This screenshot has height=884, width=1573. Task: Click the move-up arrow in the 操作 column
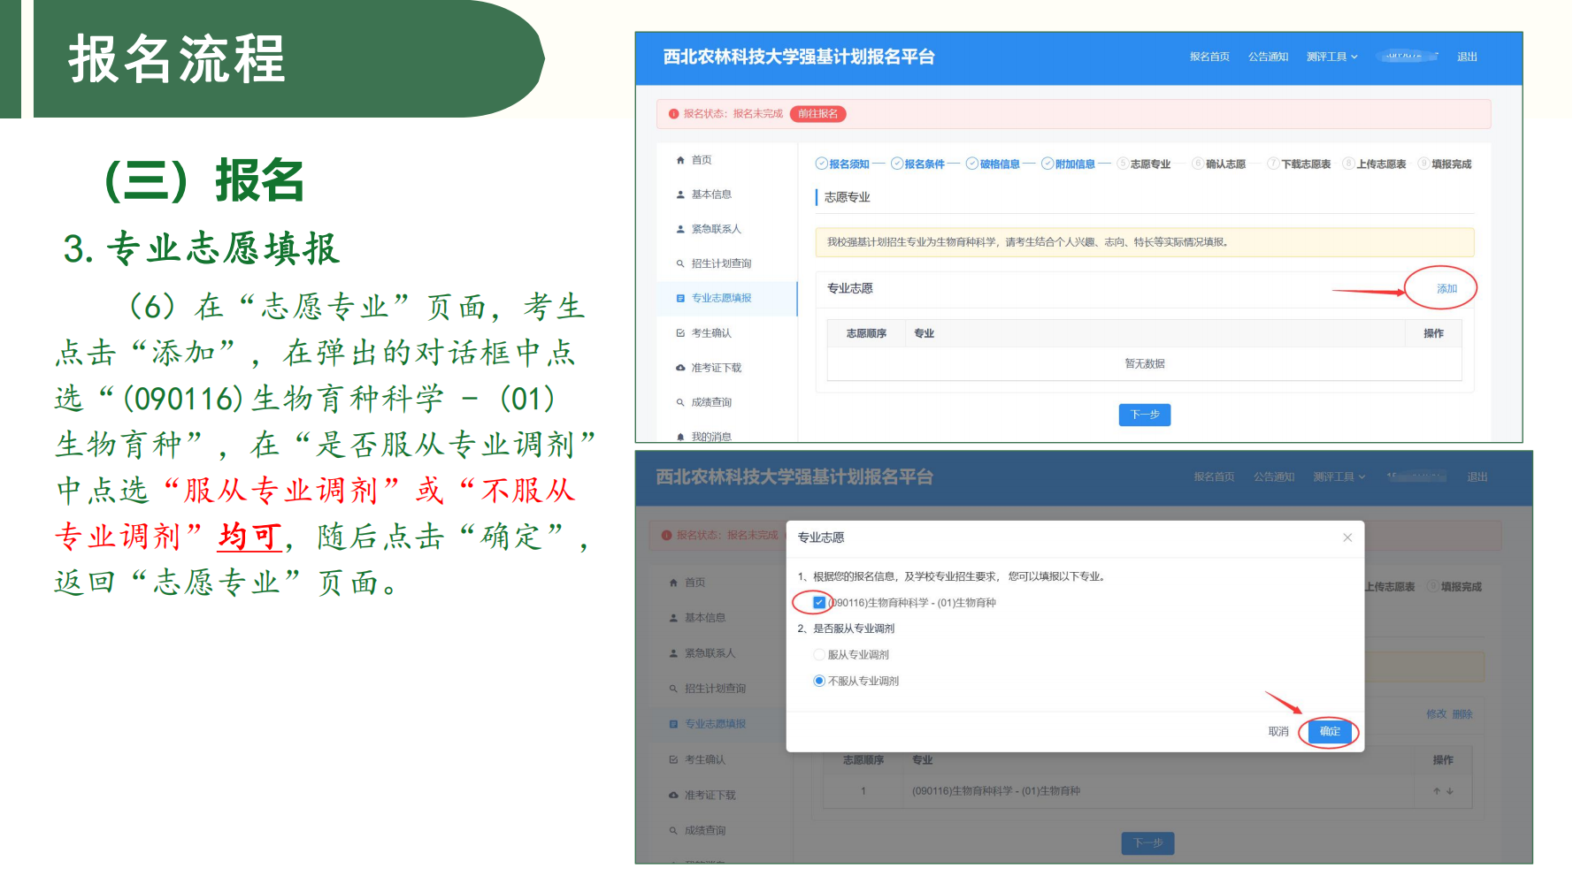(1437, 791)
